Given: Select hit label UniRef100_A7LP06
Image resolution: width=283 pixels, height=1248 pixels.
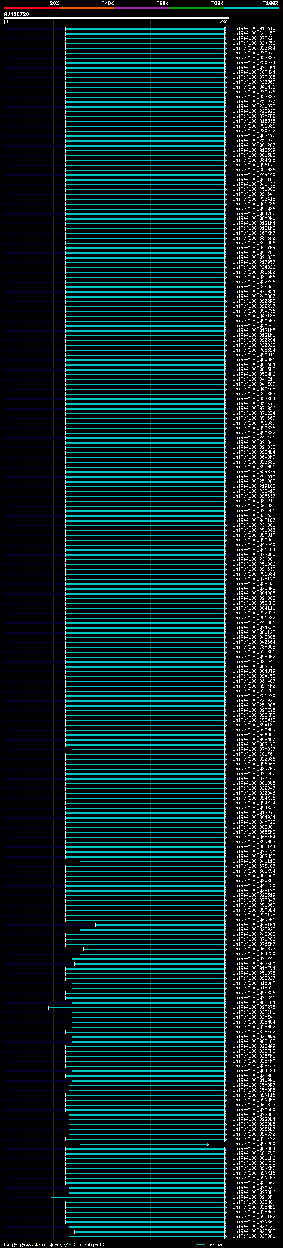Looking at the screenshot, I should (x=253, y=939).
